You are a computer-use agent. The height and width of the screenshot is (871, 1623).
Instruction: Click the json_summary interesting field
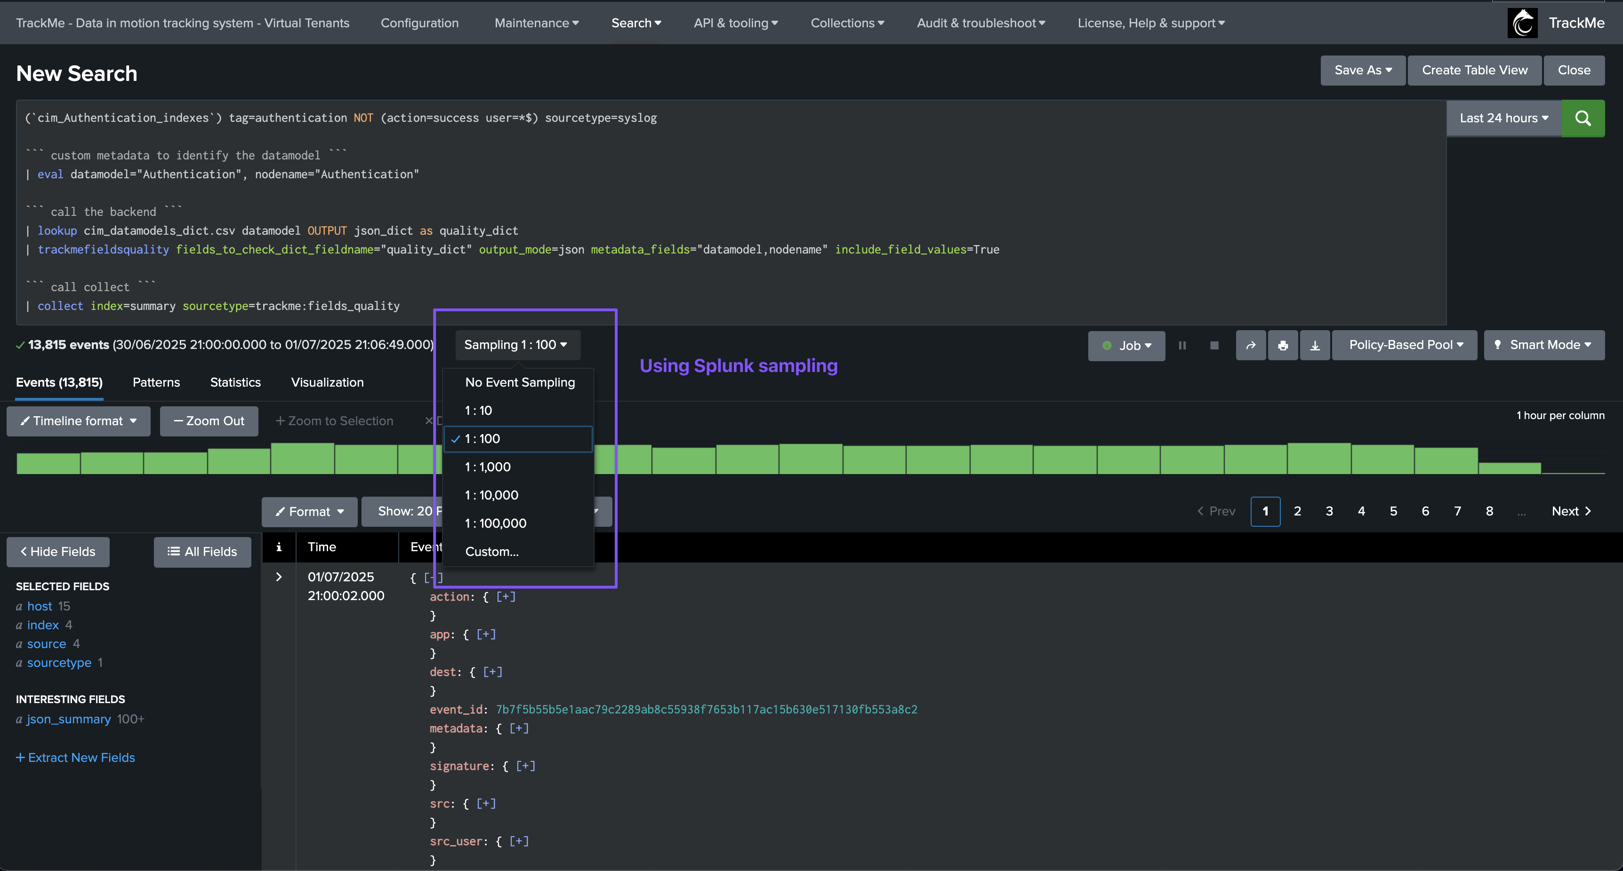tap(69, 720)
